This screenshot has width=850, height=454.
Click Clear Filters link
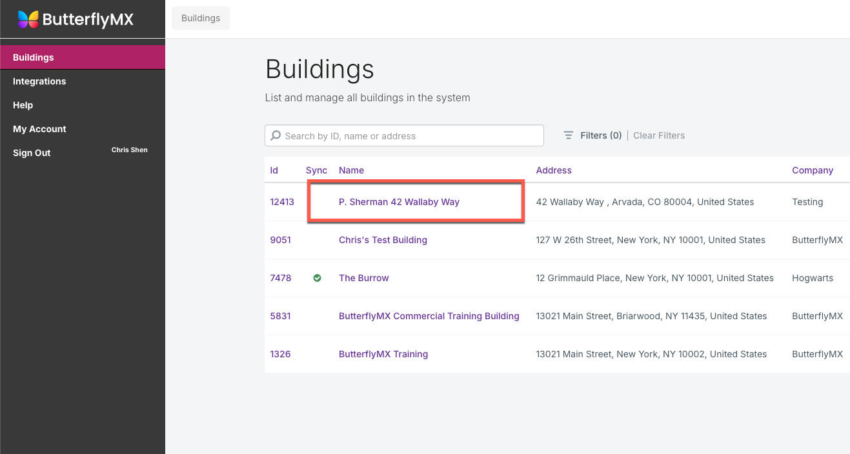tap(659, 135)
